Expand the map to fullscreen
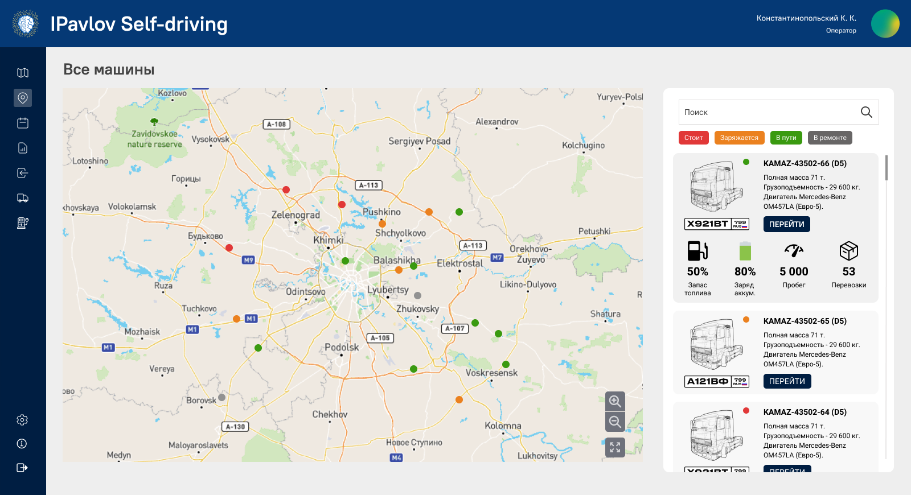911x495 pixels. coord(615,447)
